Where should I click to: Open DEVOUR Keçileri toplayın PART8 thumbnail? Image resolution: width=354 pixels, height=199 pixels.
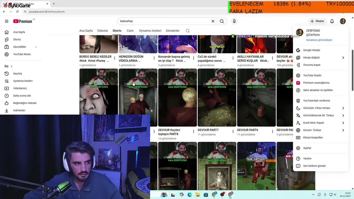point(178,98)
